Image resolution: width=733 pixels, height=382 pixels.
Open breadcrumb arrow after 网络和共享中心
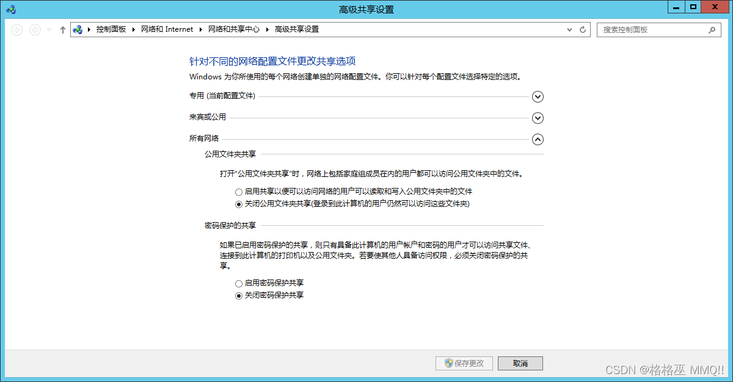point(267,29)
